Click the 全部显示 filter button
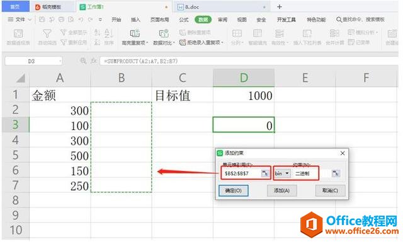403x242 pixels. click(74, 32)
